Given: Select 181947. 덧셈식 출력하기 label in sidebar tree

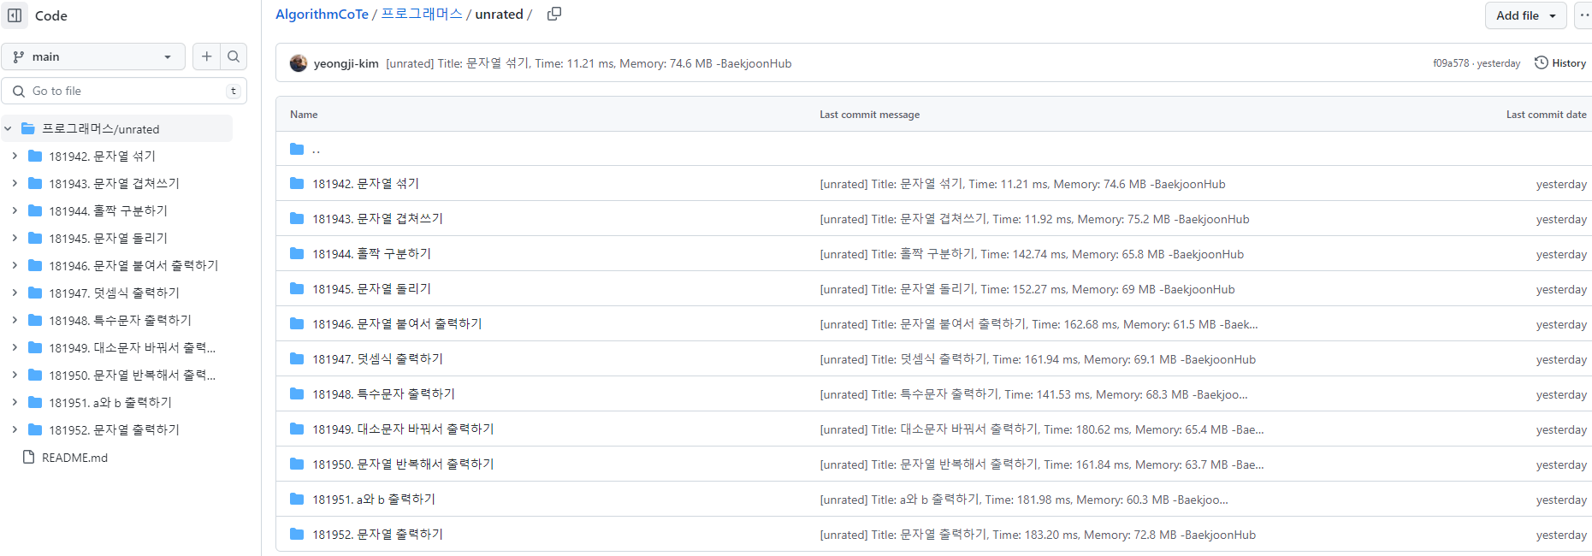Looking at the screenshot, I should 114,293.
